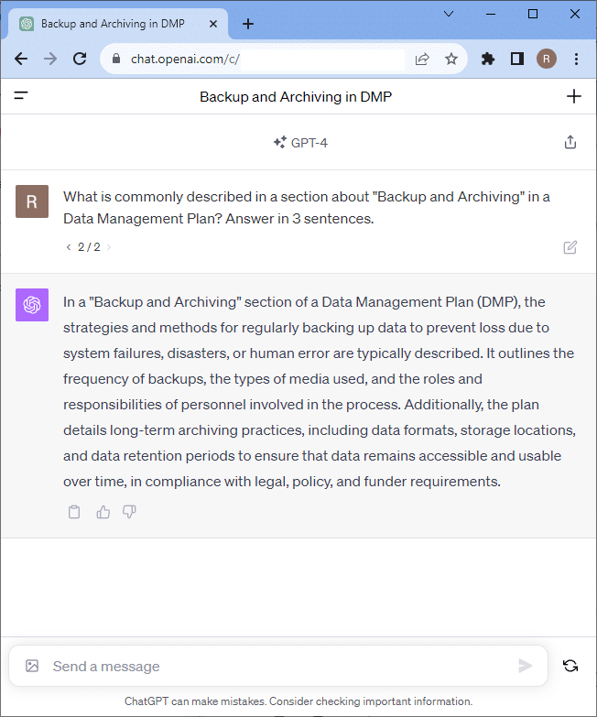Open the Chrome three-dot menu

coord(576,59)
